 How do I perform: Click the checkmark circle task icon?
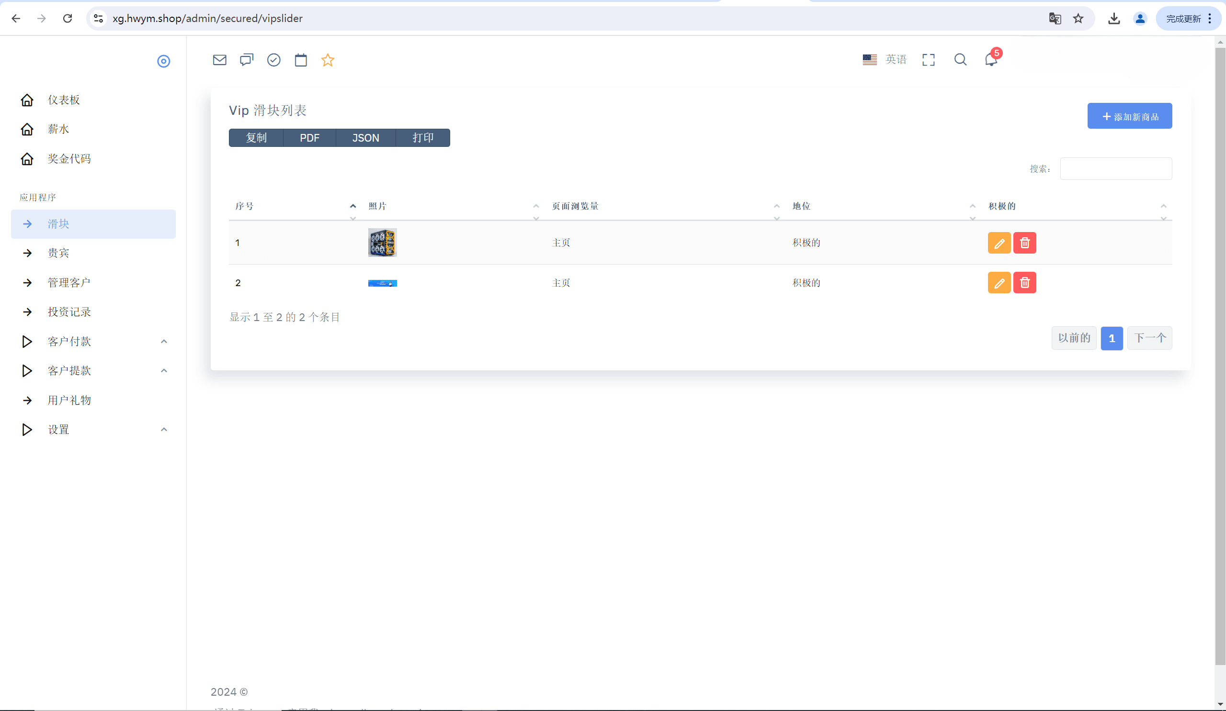tap(274, 60)
